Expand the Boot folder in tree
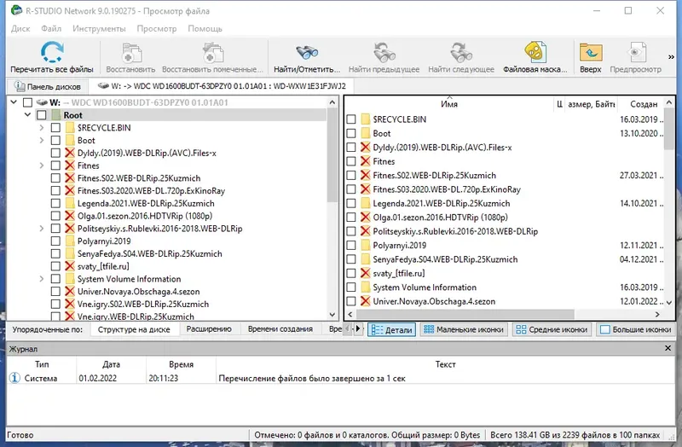 click(42, 140)
